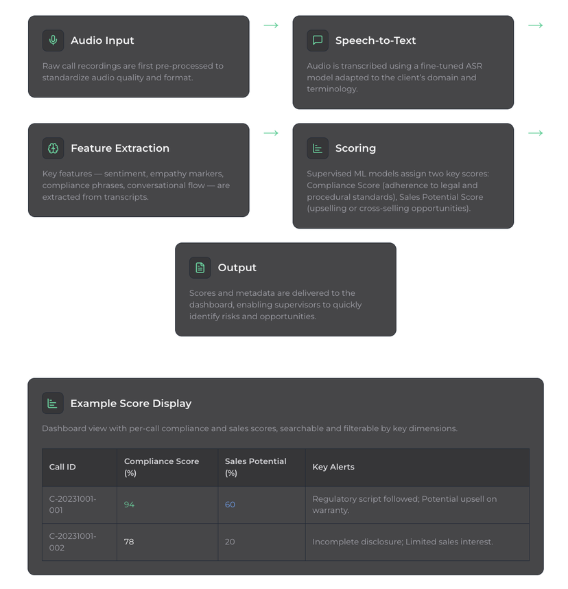Click the blue sales potential score 60
The height and width of the screenshot is (589, 568).
[230, 505]
